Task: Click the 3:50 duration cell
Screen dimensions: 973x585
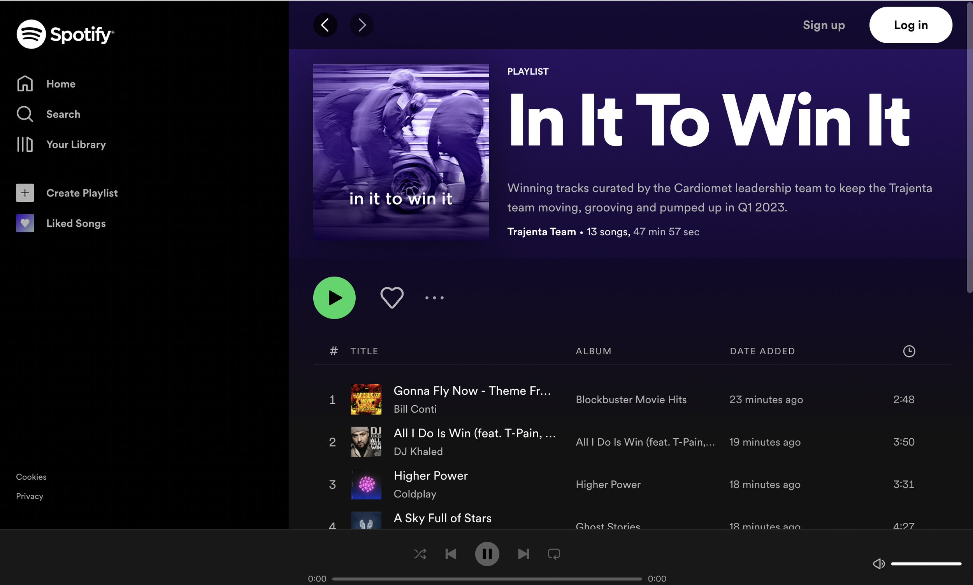Action: click(904, 442)
